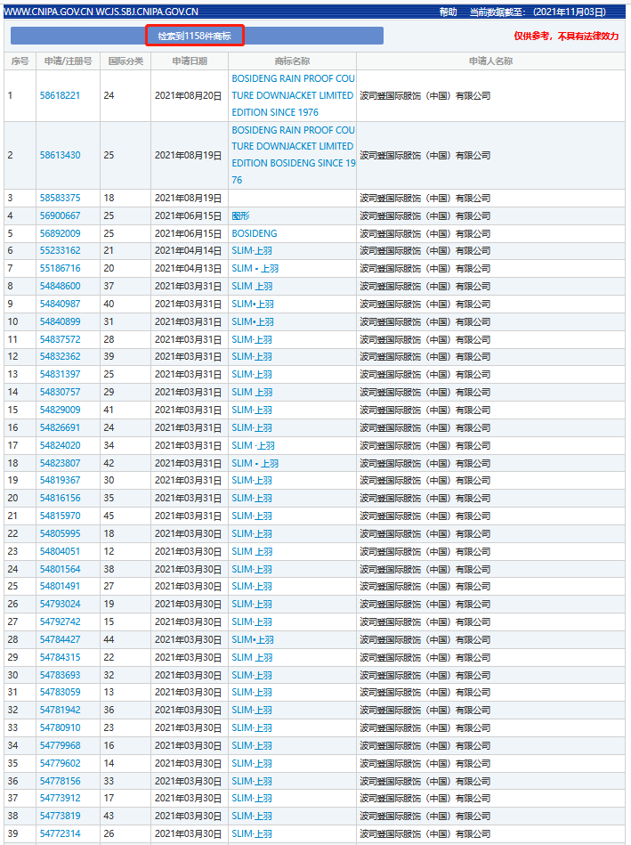Image resolution: width=631 pixels, height=845 pixels.
Task: Open registration number 56892009
Action: click(60, 233)
